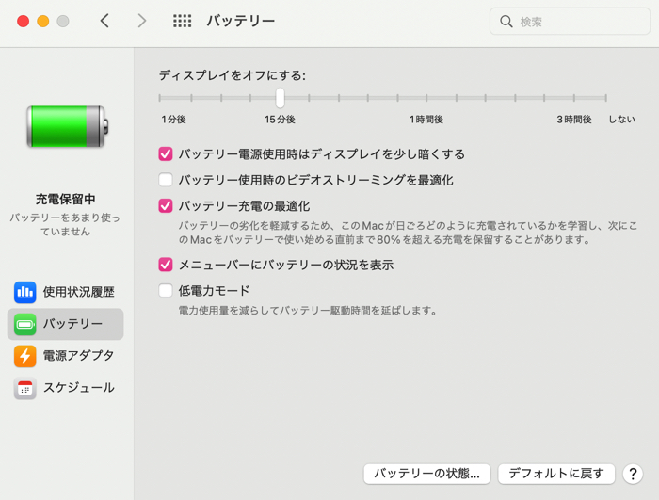Screen dimensions: 659x500
Task: Disable バッテリー電源使用時はディスプレイを少し暗くする checkbox
Action: pyautogui.click(x=166, y=153)
